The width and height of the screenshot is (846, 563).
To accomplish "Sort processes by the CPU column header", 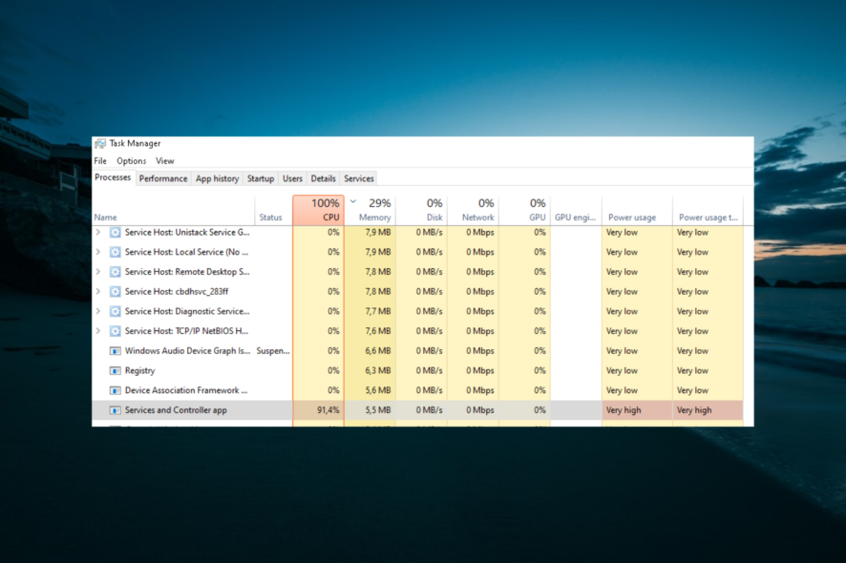I will tap(325, 210).
